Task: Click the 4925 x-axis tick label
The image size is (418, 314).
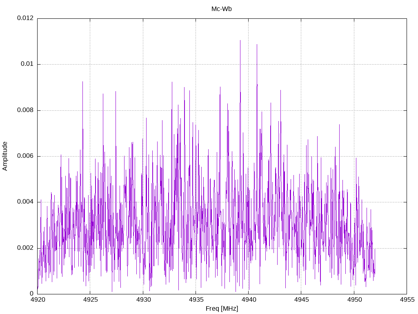Action: [90, 300]
